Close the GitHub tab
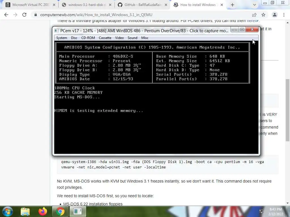290x217 pixels. point(166,5)
